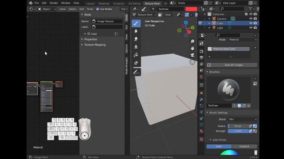Switch to the UV Editing workspace tab
Image resolution: width=284 pixels, height=159 pixels.
[134, 4]
